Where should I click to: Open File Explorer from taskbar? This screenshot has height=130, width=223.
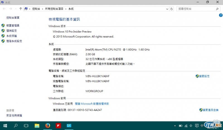click(37, 126)
